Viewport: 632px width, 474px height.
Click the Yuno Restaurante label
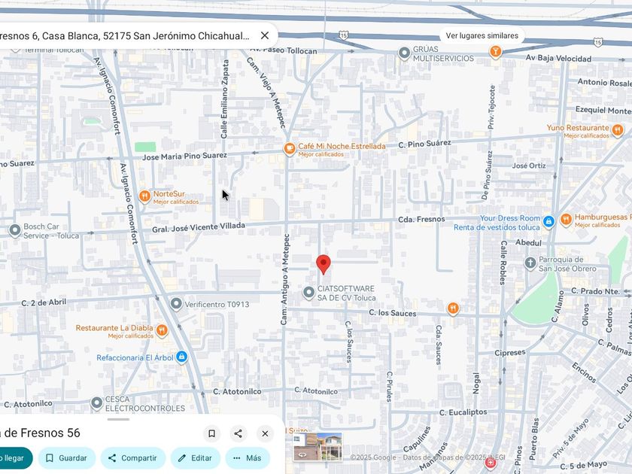(578, 127)
